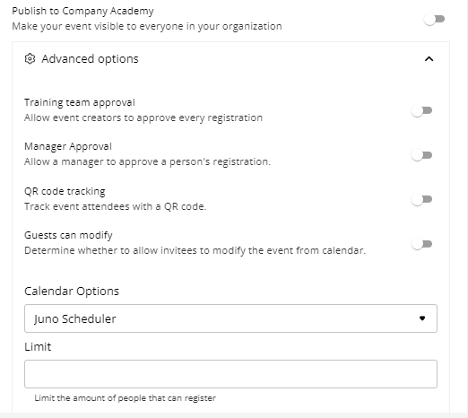Open the Juno Scheduler calendar dropdown
Screen dimensions: 468x418
pos(230,318)
